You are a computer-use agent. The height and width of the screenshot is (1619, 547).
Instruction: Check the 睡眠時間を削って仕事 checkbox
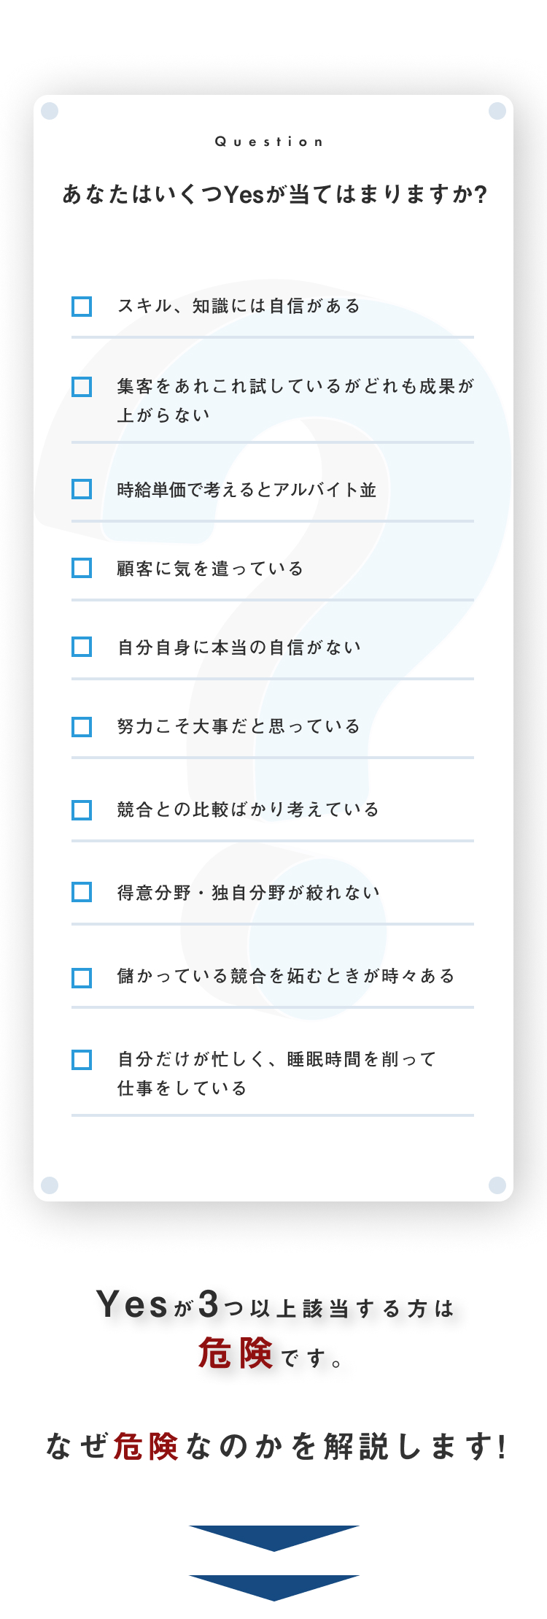(x=82, y=1060)
